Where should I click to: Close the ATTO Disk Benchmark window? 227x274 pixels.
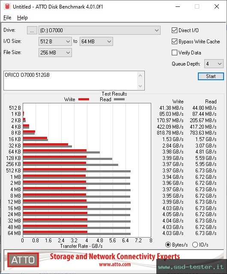pyautogui.click(x=217, y=6)
